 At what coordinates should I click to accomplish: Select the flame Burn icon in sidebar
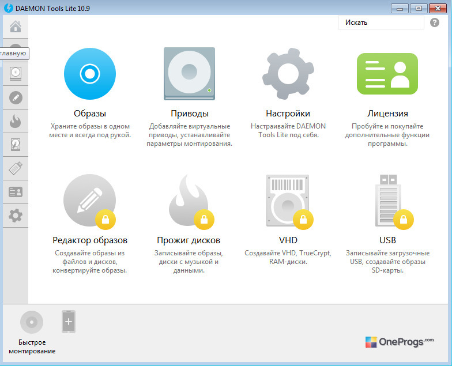[x=16, y=121]
